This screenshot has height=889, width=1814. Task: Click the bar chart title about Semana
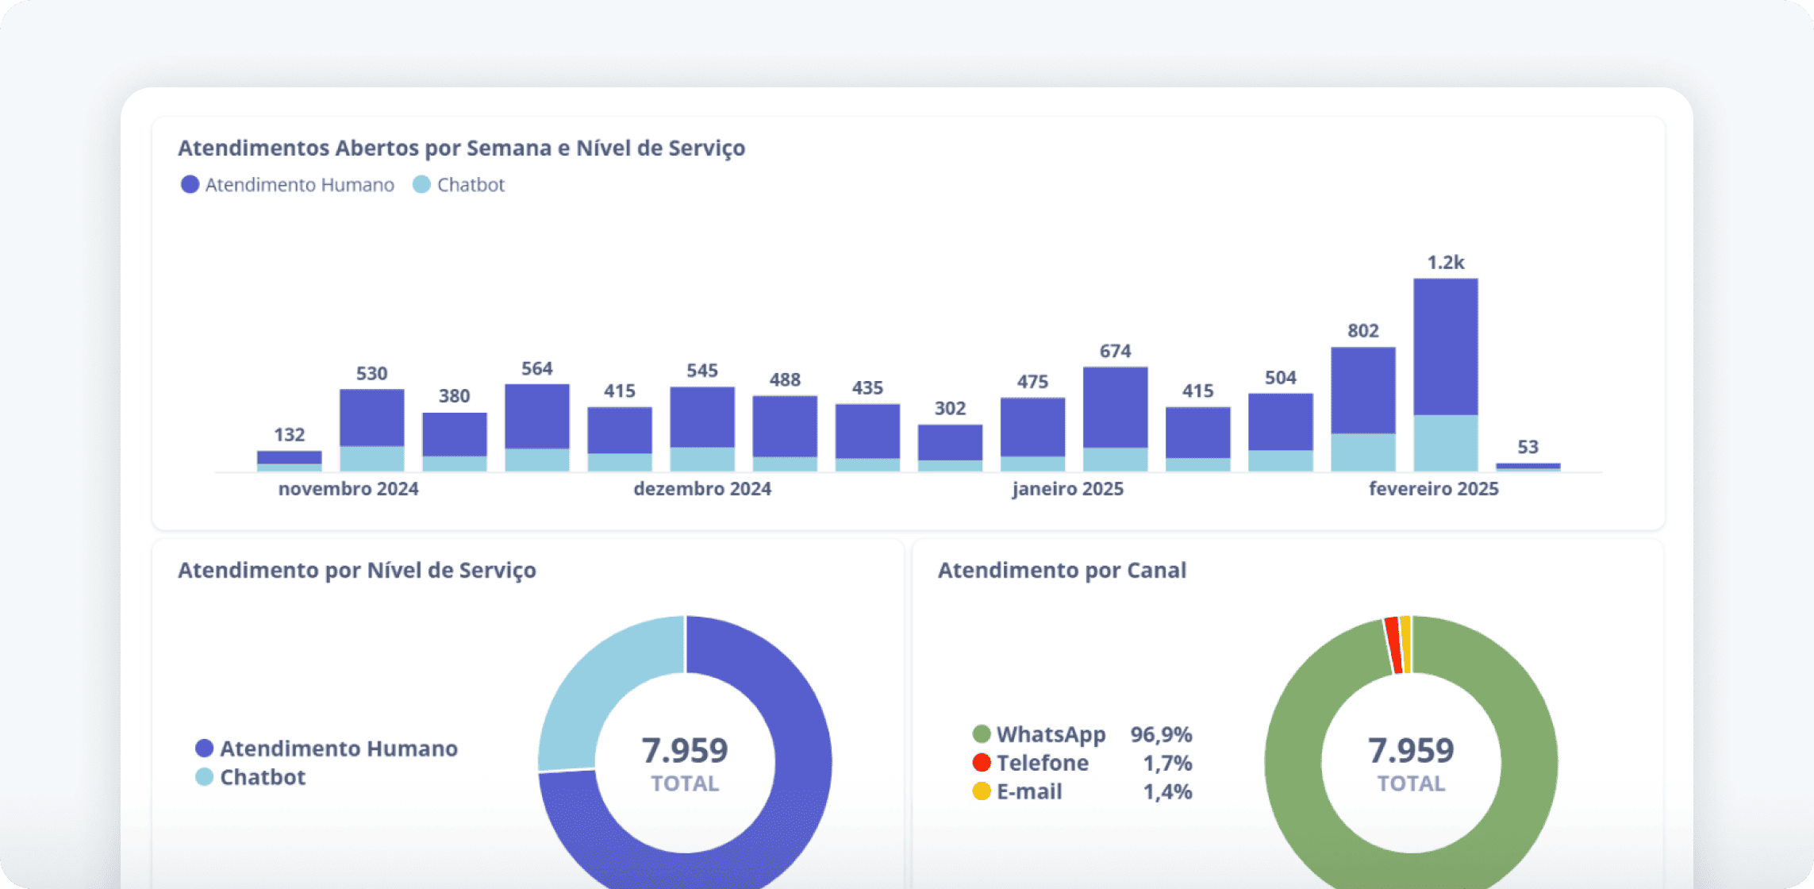pyautogui.click(x=461, y=148)
